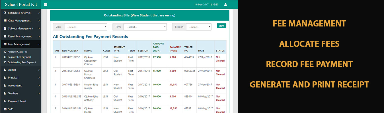
Task: Click the Result Management monitor icon
Action: pos(5,36)
